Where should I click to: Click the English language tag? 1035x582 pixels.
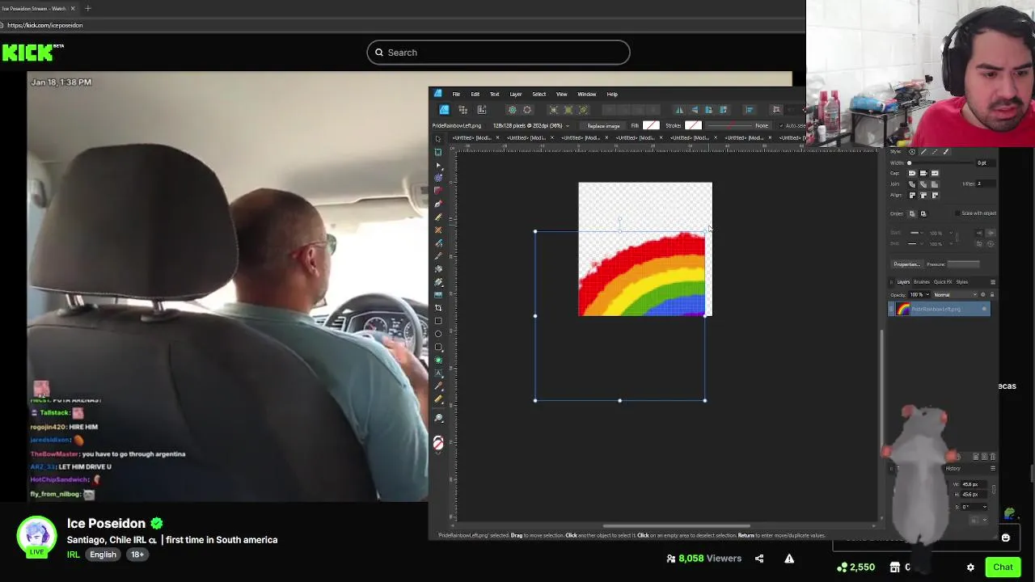click(x=103, y=555)
